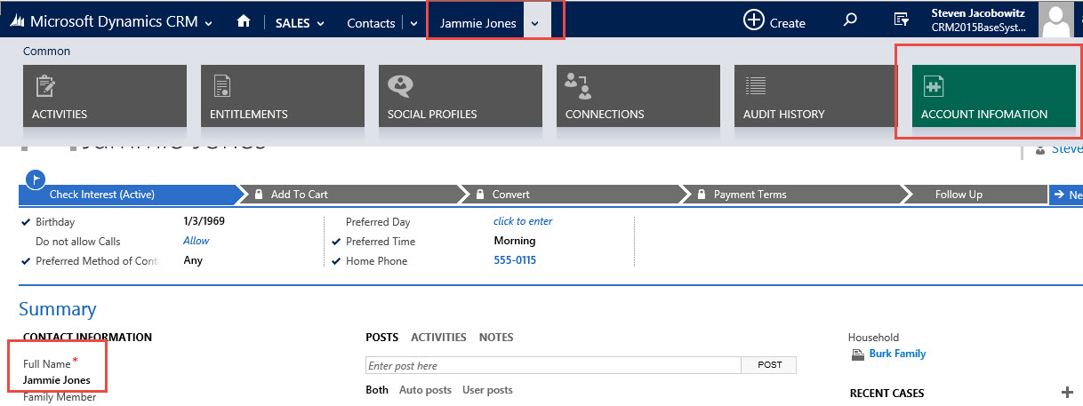Switch to the Notes tab
1083x406 pixels.
(496, 338)
